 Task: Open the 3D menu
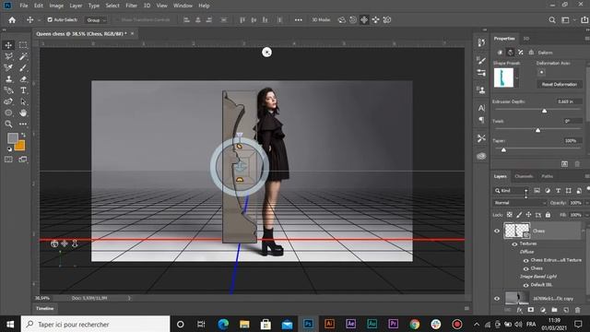(x=147, y=6)
